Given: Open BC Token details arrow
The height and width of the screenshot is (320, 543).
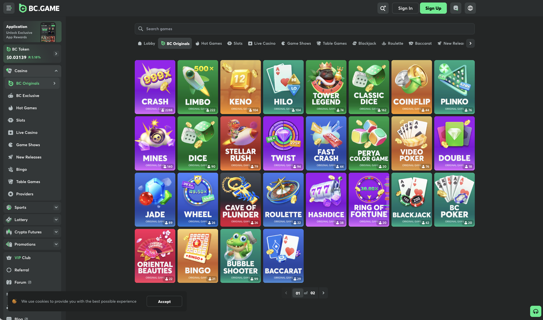Looking at the screenshot, I should point(56,54).
